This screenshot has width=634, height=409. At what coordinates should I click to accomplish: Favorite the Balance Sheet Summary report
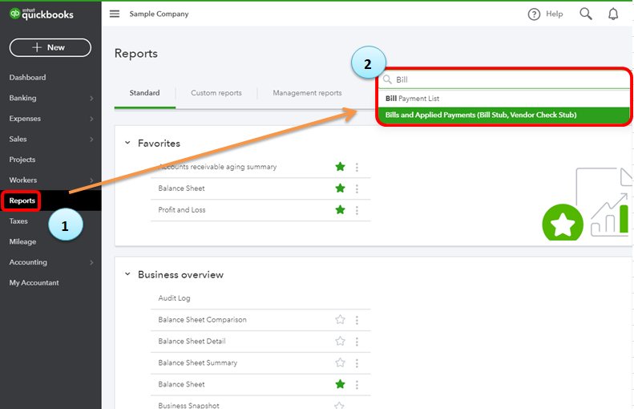[x=340, y=363]
